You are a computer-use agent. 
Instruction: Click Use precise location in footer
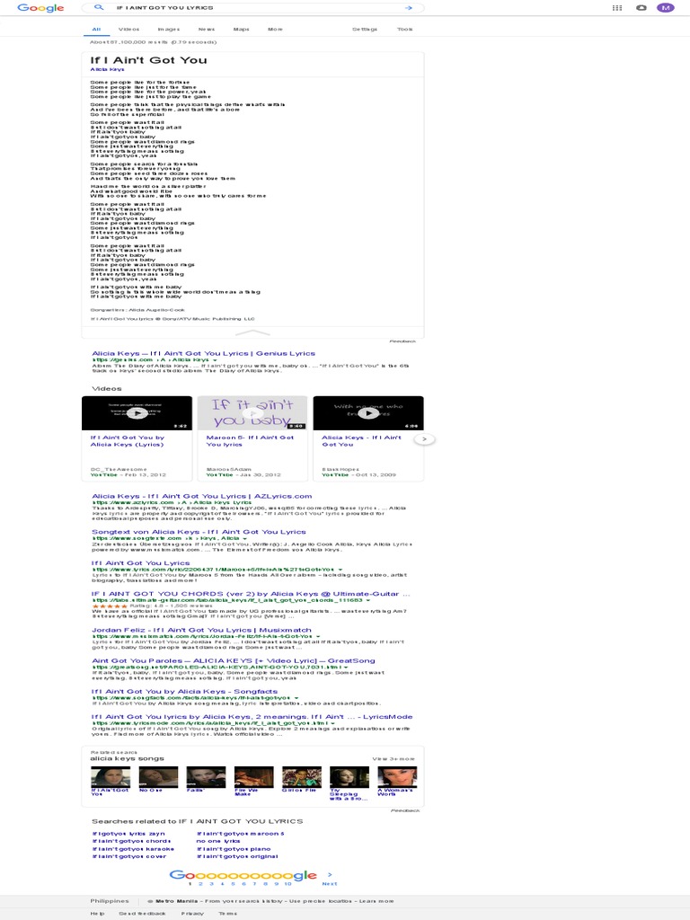[x=323, y=900]
